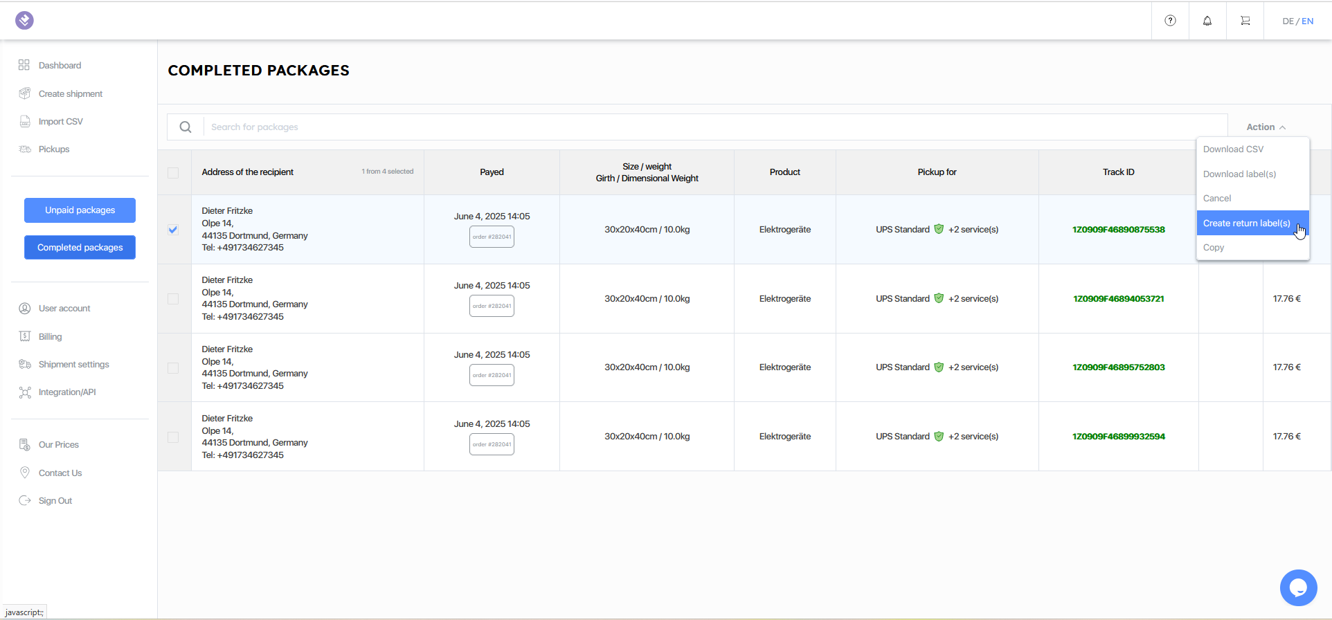Image resolution: width=1332 pixels, height=620 pixels.
Task: Open the chat bubble widget
Action: (x=1299, y=588)
